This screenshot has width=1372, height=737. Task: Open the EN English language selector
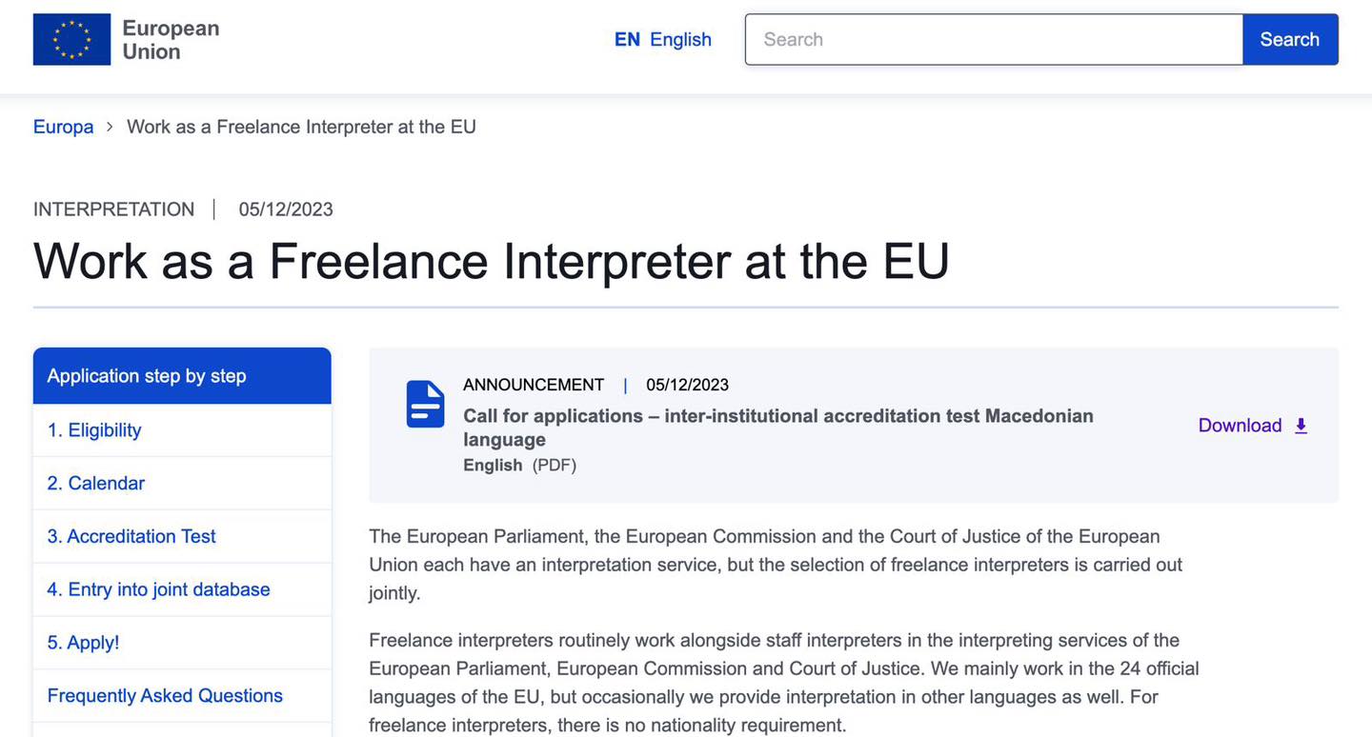[x=662, y=39]
